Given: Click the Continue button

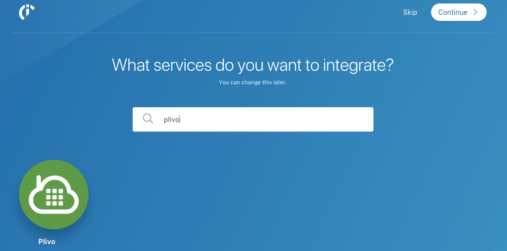Looking at the screenshot, I should [458, 12].
